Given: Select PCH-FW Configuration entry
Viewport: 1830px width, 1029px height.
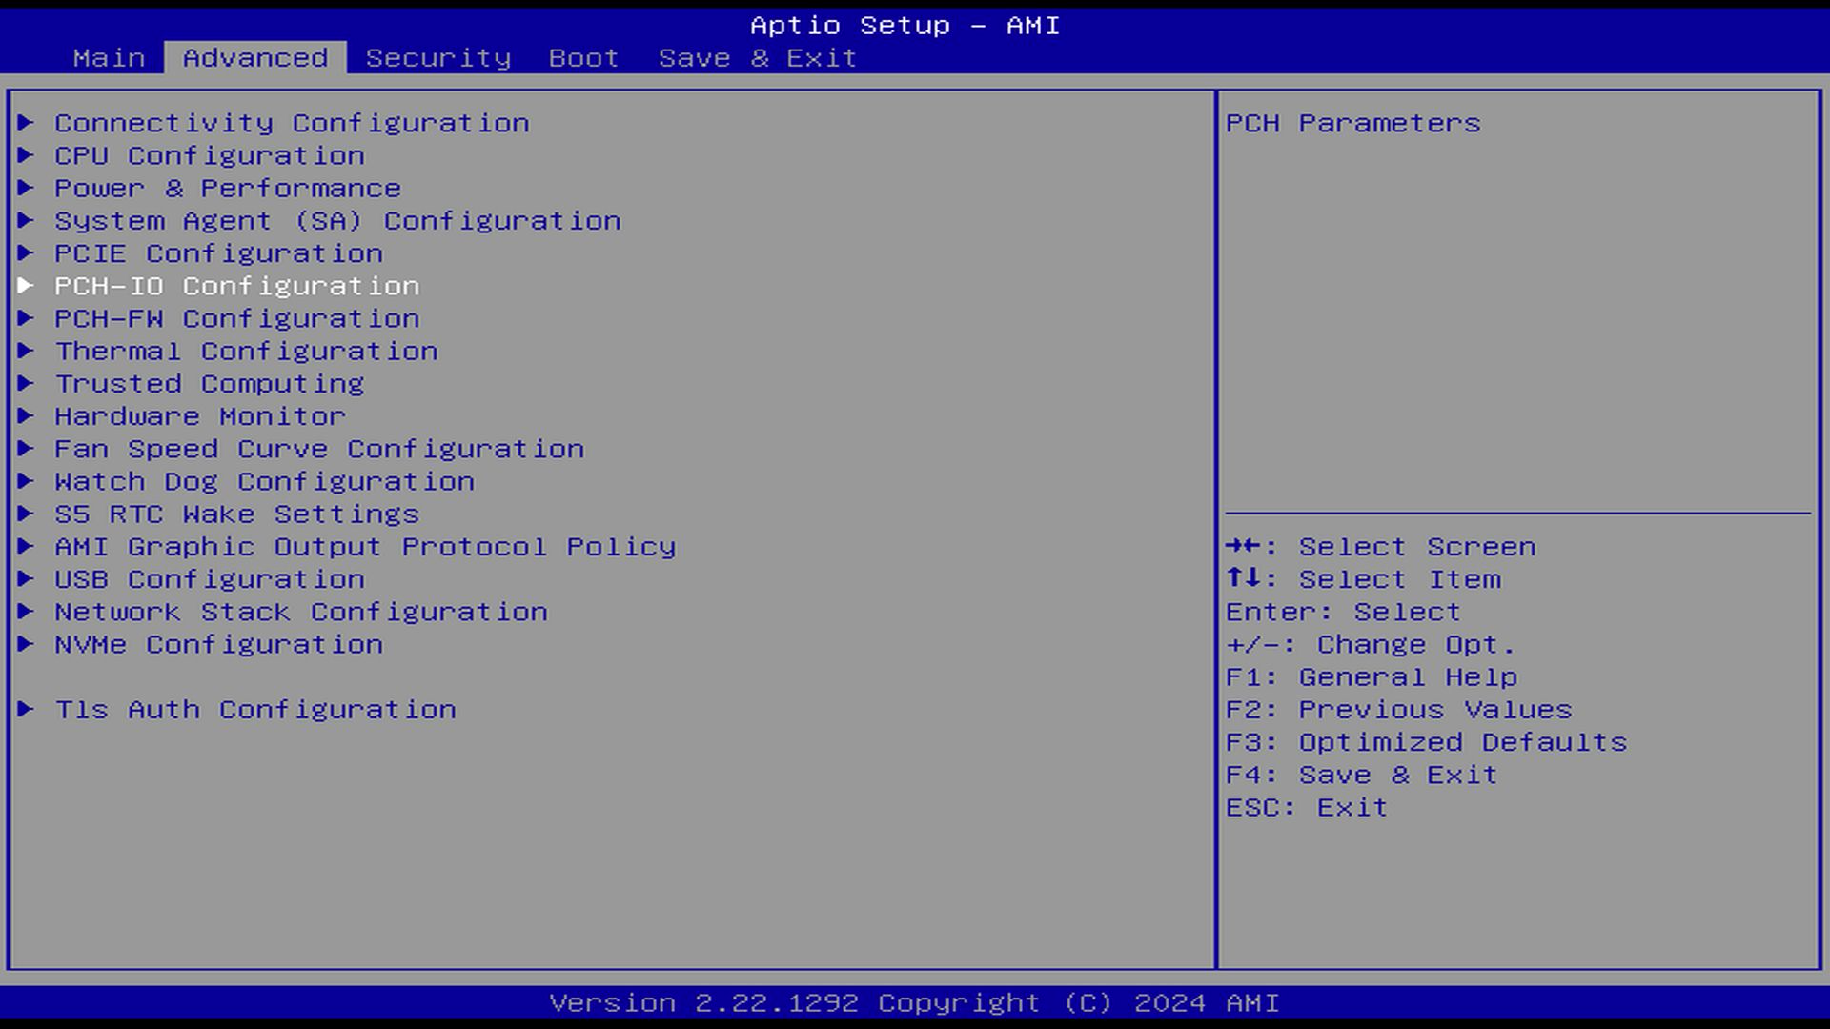Looking at the screenshot, I should [x=236, y=319].
